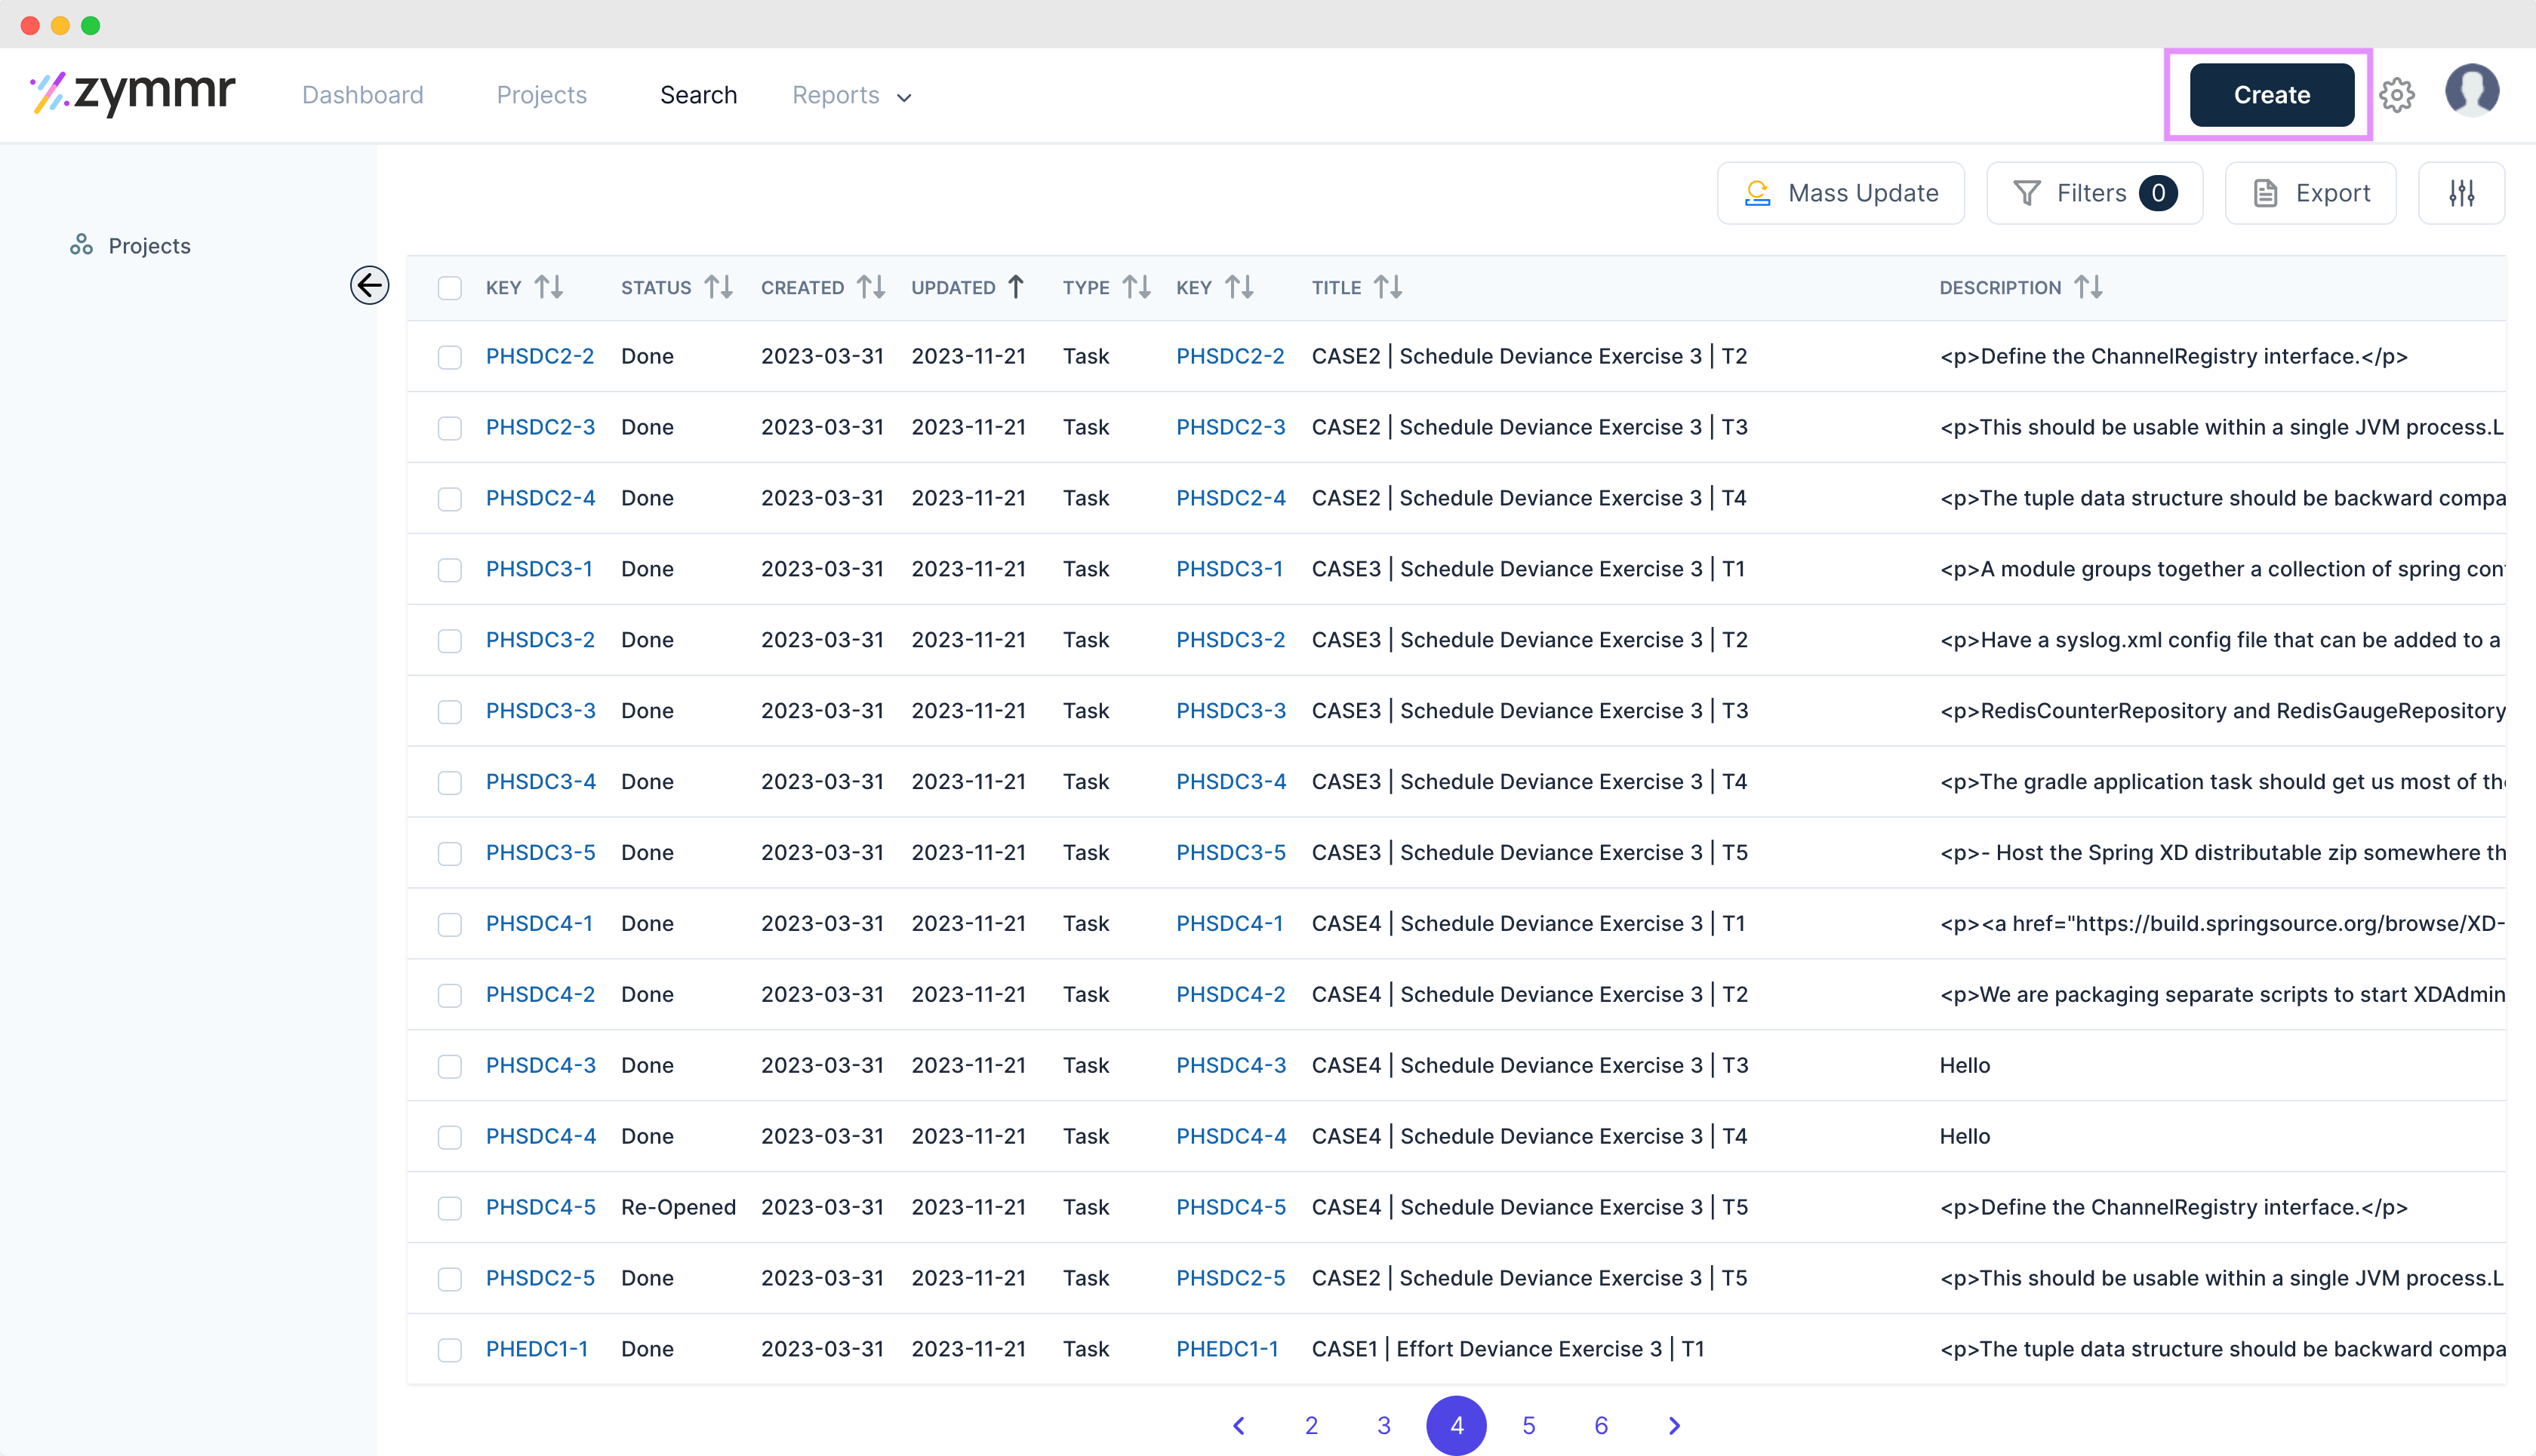Sort by TITLE column arrows

(1387, 287)
